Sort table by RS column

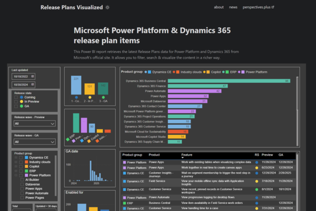256,155
